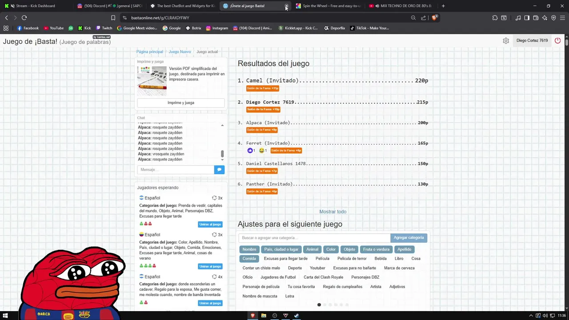This screenshot has width=569, height=320.
Task: Open Juego Nuevo breadcrumb link
Action: pyautogui.click(x=180, y=52)
